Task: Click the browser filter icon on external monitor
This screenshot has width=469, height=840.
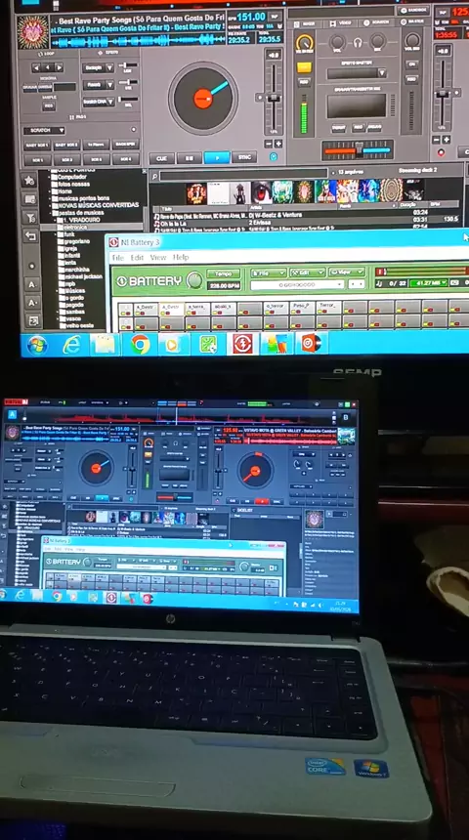Action: (x=30, y=217)
